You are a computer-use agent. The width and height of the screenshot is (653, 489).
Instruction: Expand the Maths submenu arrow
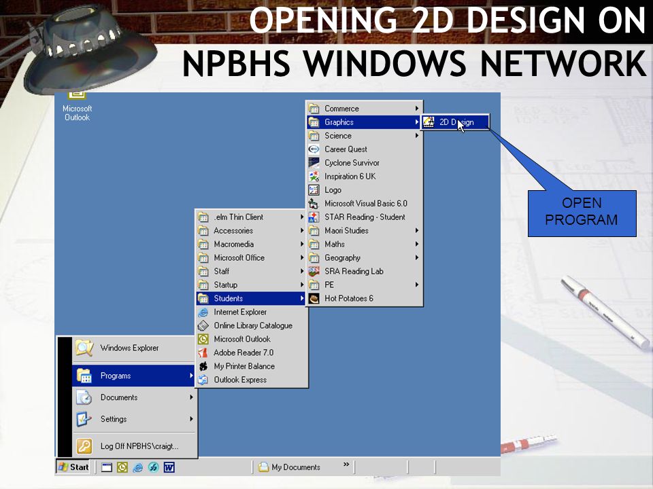[x=416, y=244]
